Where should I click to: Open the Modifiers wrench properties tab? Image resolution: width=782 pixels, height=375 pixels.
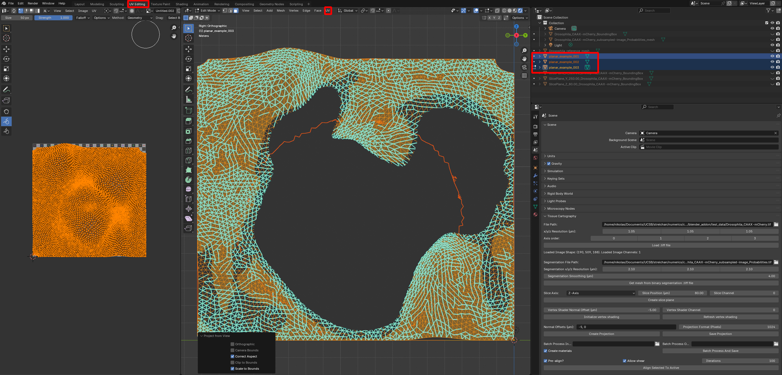pyautogui.click(x=535, y=176)
